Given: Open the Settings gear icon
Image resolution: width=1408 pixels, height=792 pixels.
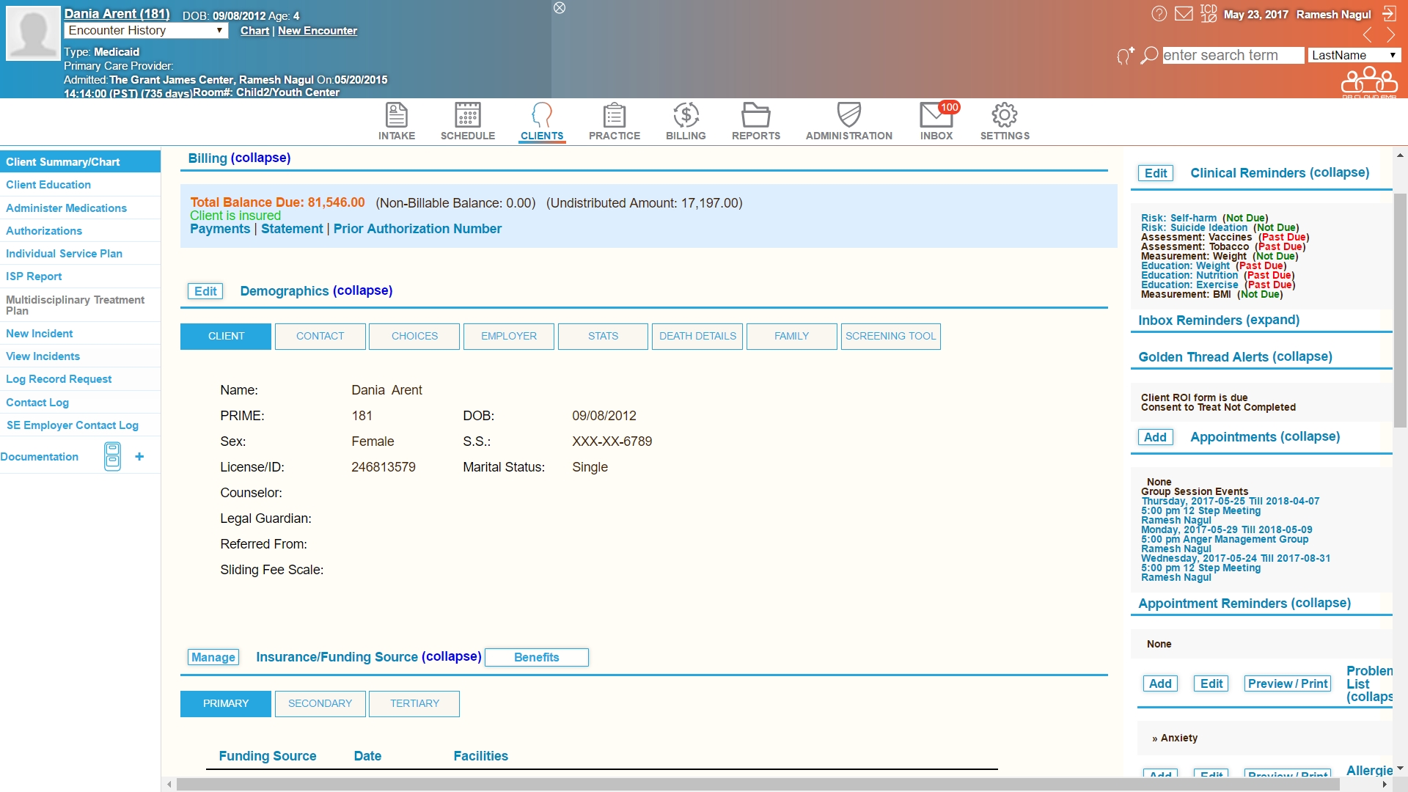Looking at the screenshot, I should [1004, 116].
